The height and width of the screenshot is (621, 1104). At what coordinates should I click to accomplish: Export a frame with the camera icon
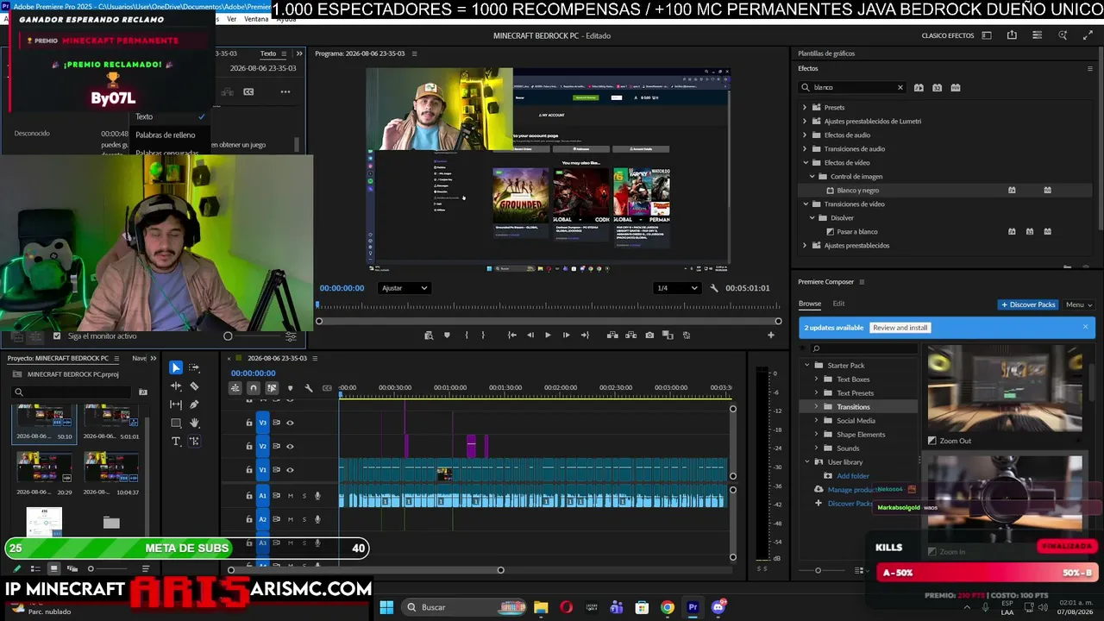coord(649,335)
